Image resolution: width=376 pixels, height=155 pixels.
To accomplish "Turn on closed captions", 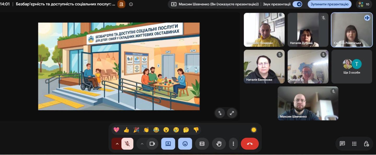I will pyautogui.click(x=202, y=144).
